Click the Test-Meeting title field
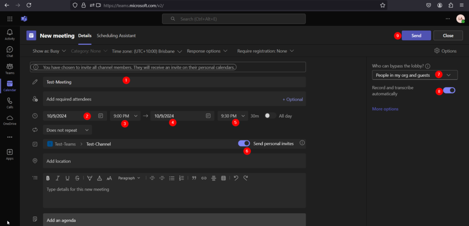469x226 pixels. point(175,82)
